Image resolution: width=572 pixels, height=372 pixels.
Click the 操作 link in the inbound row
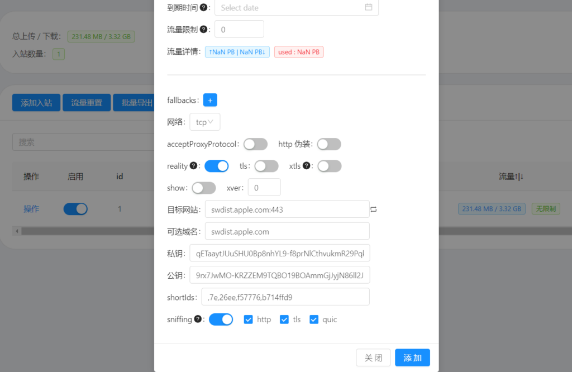coord(31,209)
